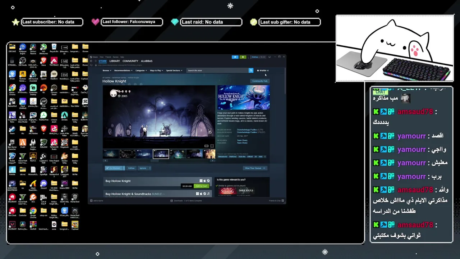Open Aimlabs desktop icon

pyautogui.click(x=64, y=117)
